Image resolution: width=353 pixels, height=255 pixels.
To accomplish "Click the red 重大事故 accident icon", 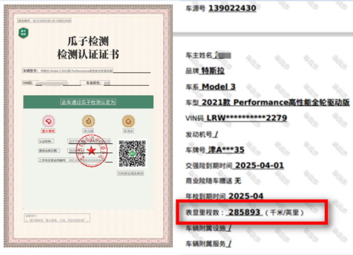I will (48, 121).
